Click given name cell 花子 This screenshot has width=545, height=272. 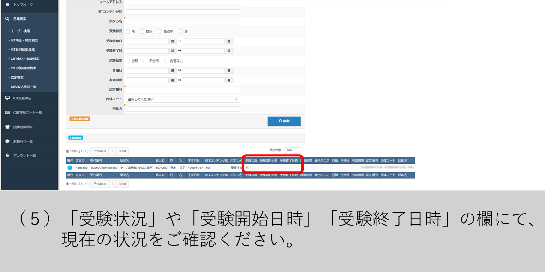[182, 168]
